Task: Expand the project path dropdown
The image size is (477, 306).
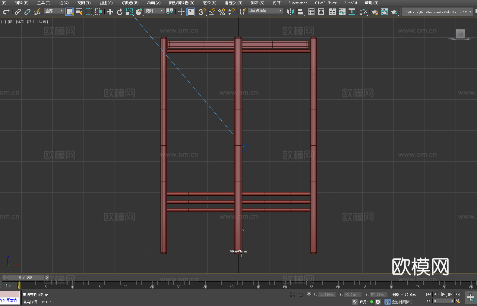Action: click(x=470, y=12)
